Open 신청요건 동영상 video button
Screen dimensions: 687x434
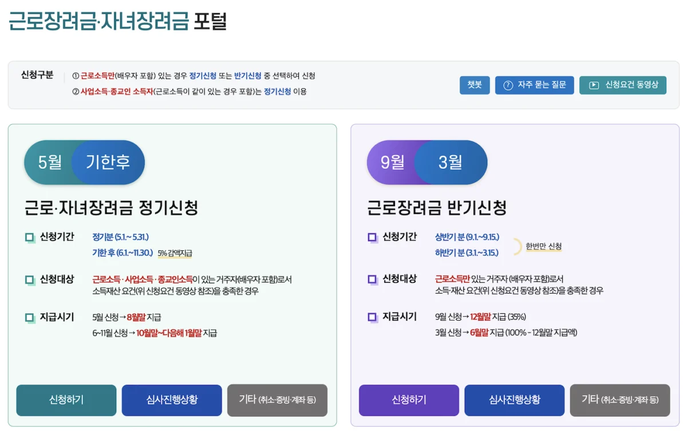click(623, 85)
